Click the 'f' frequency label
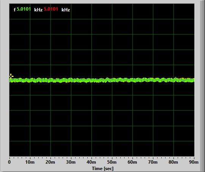The image size is (205, 172). [15, 9]
